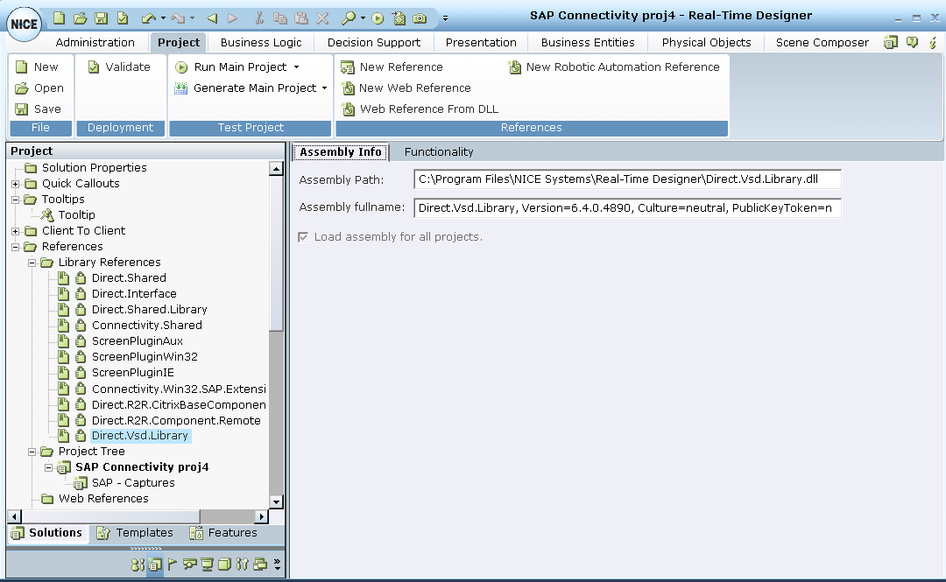This screenshot has height=582, width=946.
Task: Click the screen capture camera icon
Action: (420, 18)
